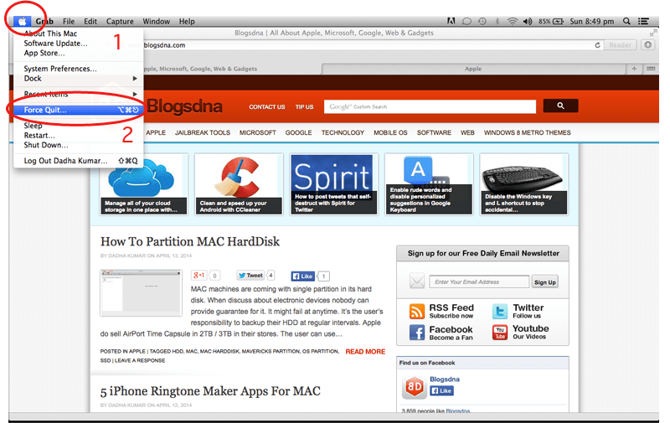Click the blogsdna.com address bar

point(368,45)
